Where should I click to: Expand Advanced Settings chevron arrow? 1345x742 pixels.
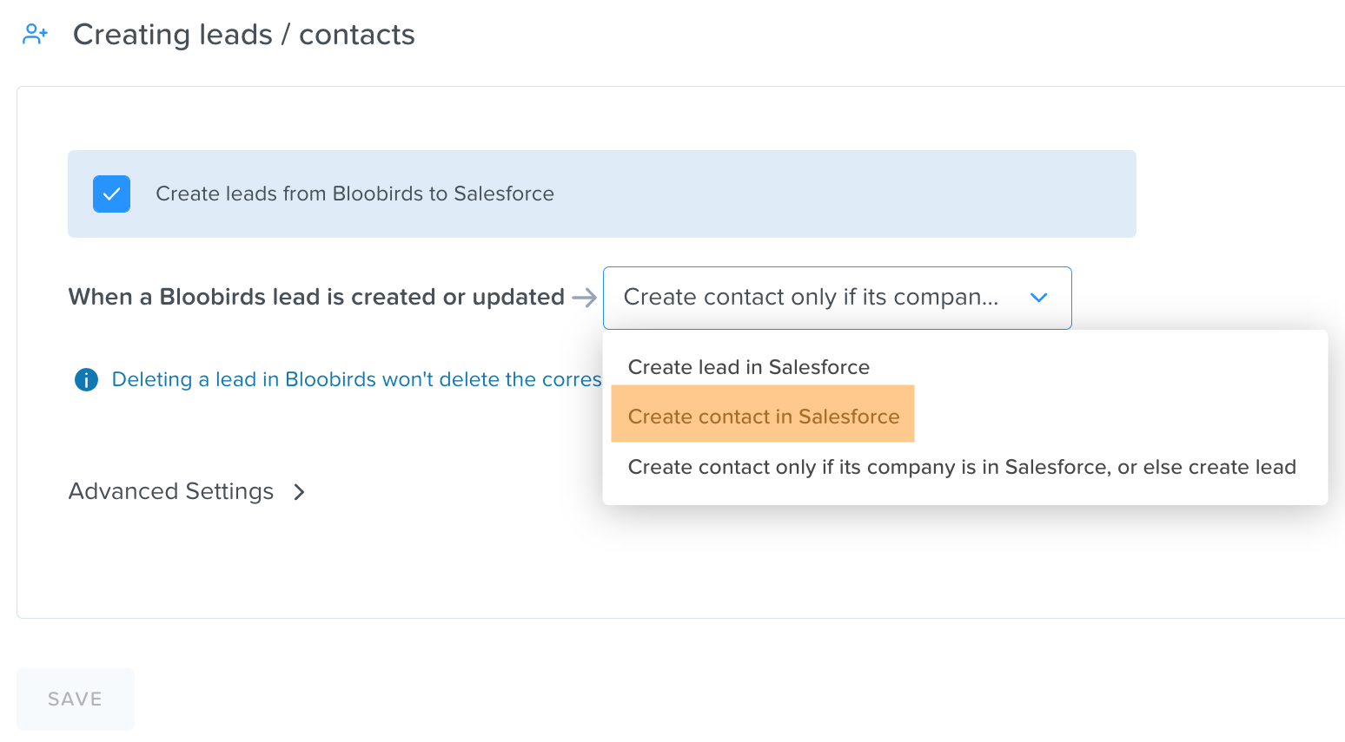(299, 492)
